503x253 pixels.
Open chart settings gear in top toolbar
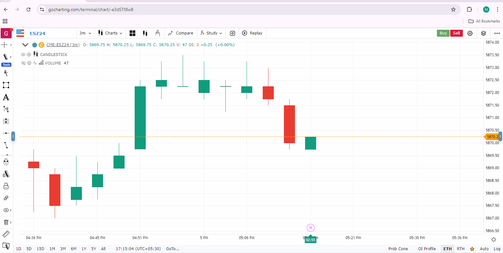pos(470,33)
